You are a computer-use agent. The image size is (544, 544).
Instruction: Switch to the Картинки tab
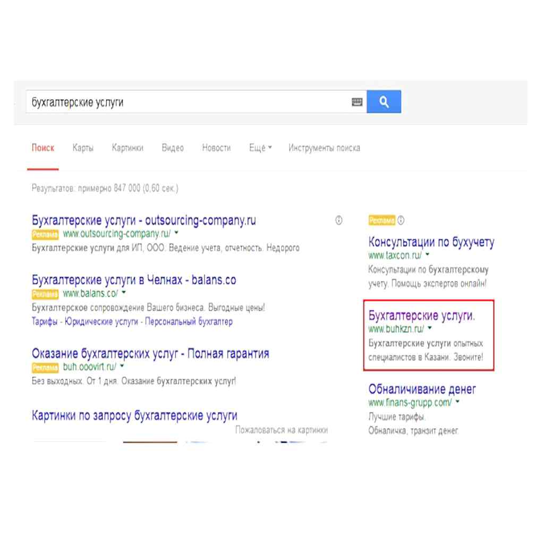(127, 148)
